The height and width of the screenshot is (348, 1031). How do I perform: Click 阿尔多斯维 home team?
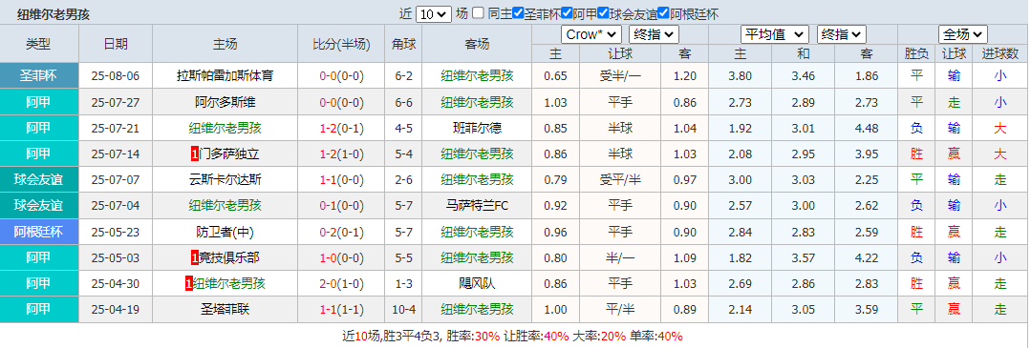pyautogui.click(x=225, y=102)
